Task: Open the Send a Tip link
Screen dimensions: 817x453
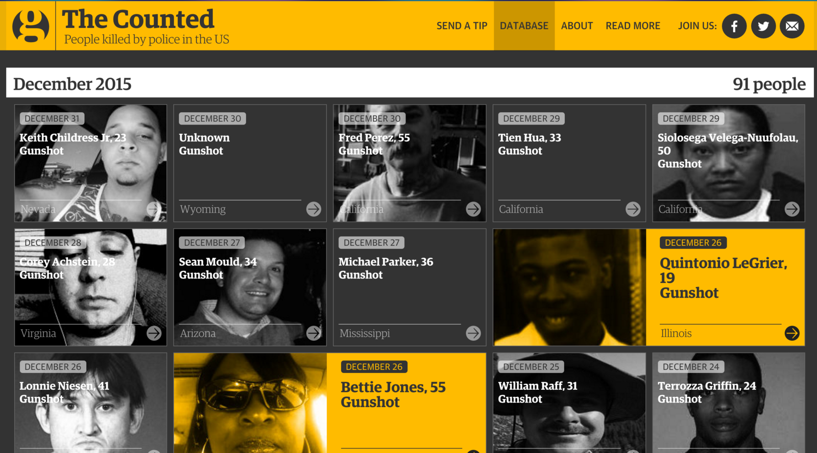Action: click(x=462, y=26)
